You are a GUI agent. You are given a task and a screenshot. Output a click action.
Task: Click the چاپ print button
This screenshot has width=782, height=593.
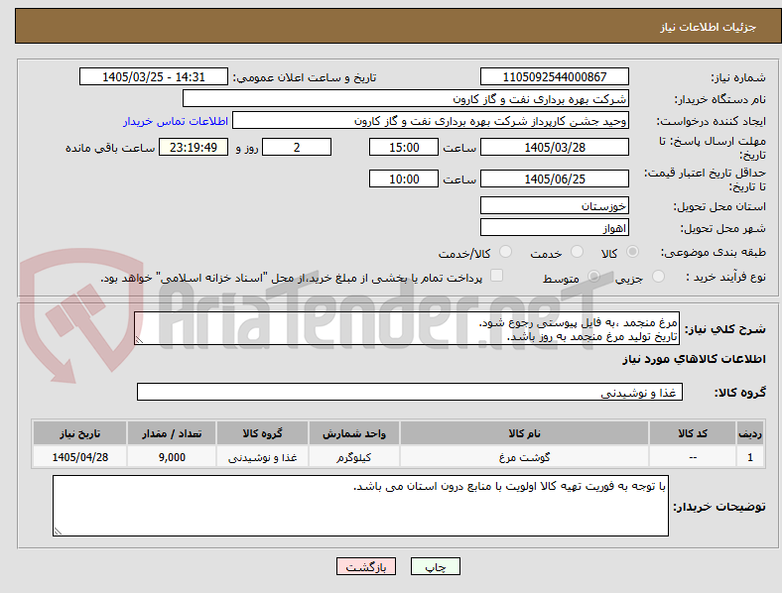[x=436, y=566]
